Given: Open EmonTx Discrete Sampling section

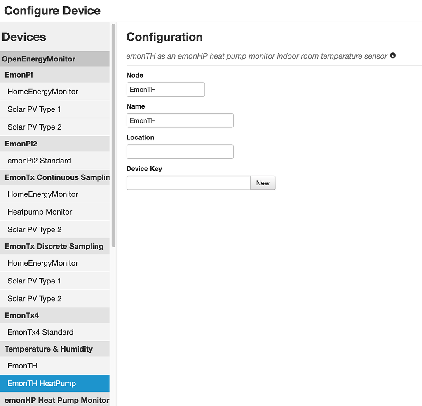Looking at the screenshot, I should coord(54,246).
